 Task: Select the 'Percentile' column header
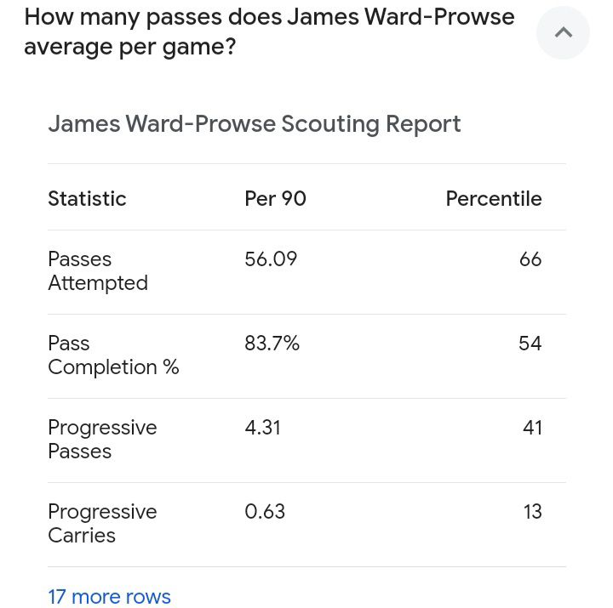[x=493, y=198]
